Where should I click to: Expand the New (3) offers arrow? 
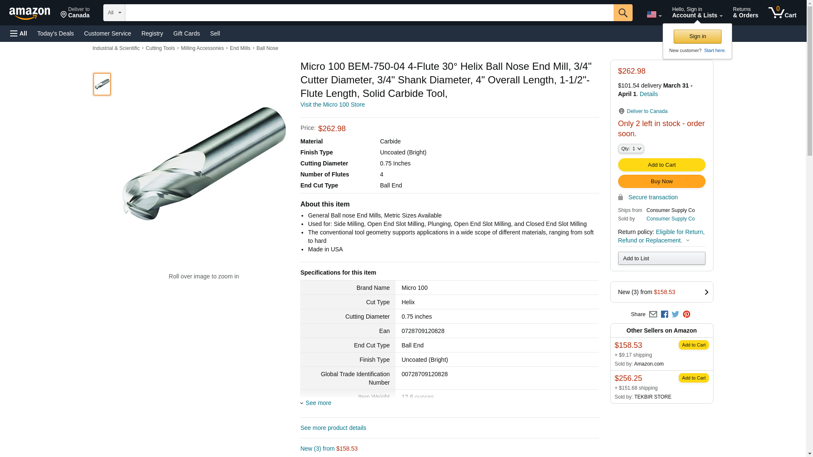[706, 292]
